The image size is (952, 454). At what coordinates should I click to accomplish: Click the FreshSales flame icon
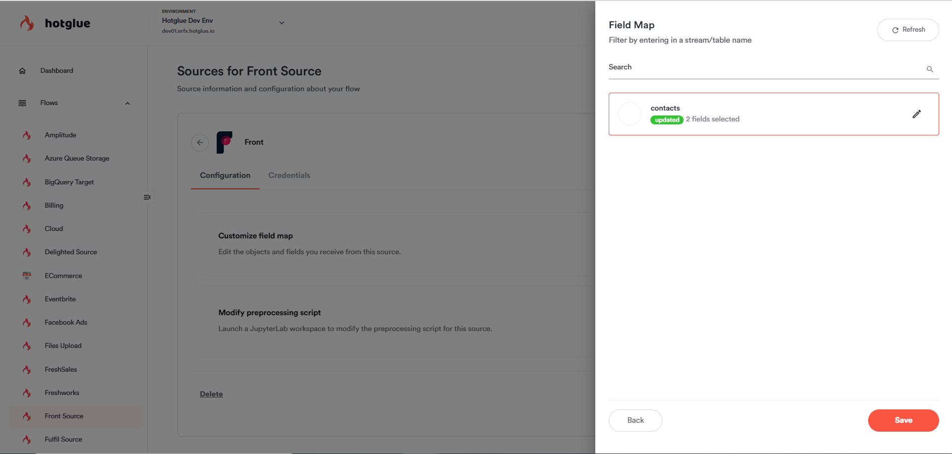pos(27,370)
